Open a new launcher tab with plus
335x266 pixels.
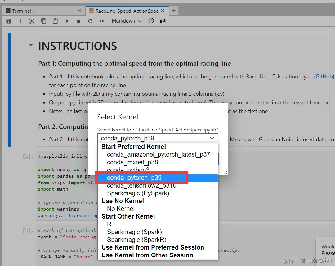point(174,11)
